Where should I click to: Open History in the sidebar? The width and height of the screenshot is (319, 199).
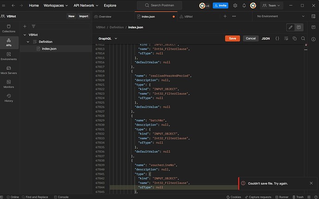[x=9, y=98]
